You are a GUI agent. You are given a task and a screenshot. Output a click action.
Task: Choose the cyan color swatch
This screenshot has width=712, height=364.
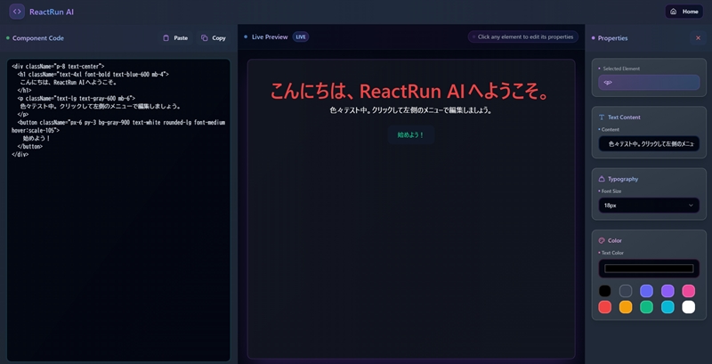(x=667, y=307)
